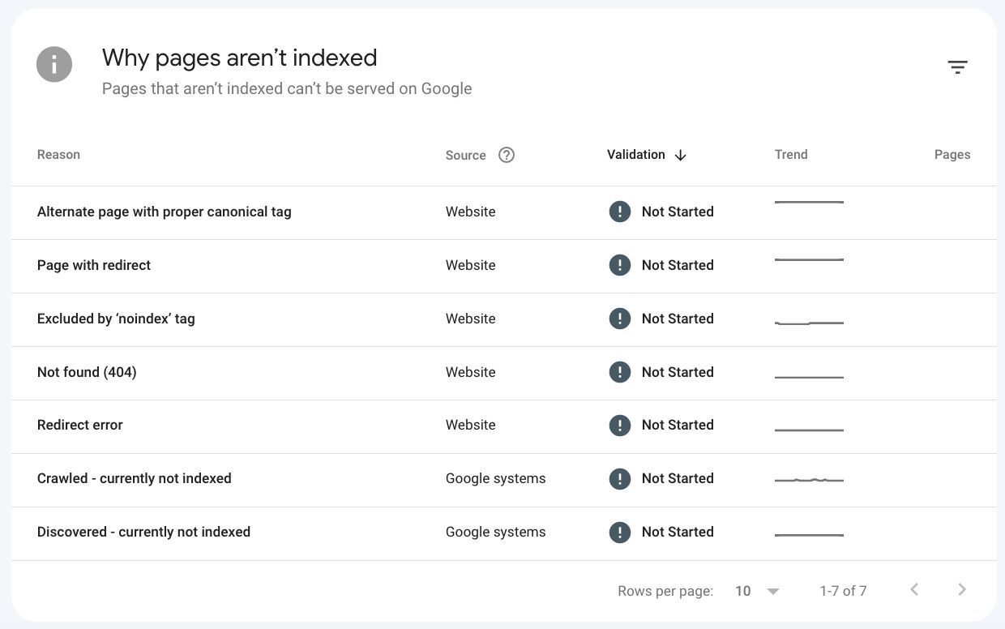Open the Page with redirect row
This screenshot has width=1005, height=629.
94,266
